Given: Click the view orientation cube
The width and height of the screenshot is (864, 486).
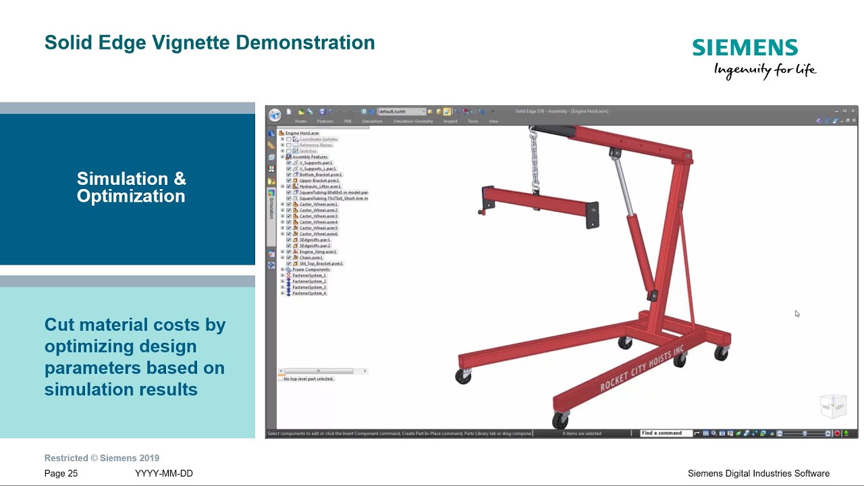Looking at the screenshot, I should pos(833,406).
